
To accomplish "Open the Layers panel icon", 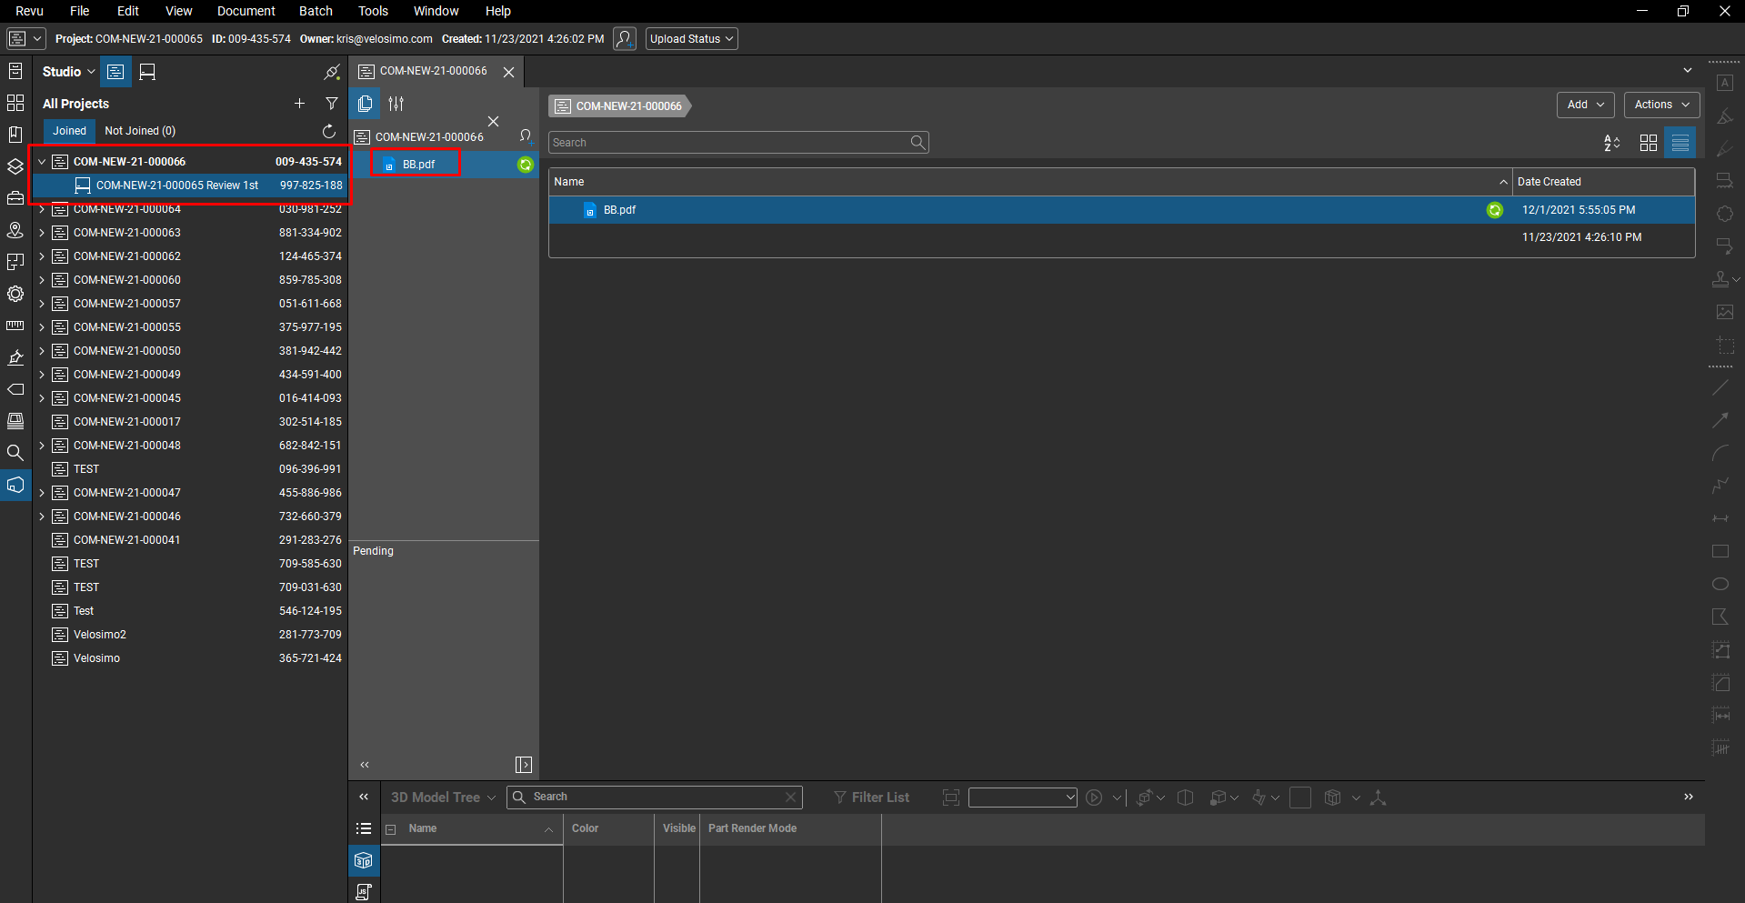I will (15, 166).
